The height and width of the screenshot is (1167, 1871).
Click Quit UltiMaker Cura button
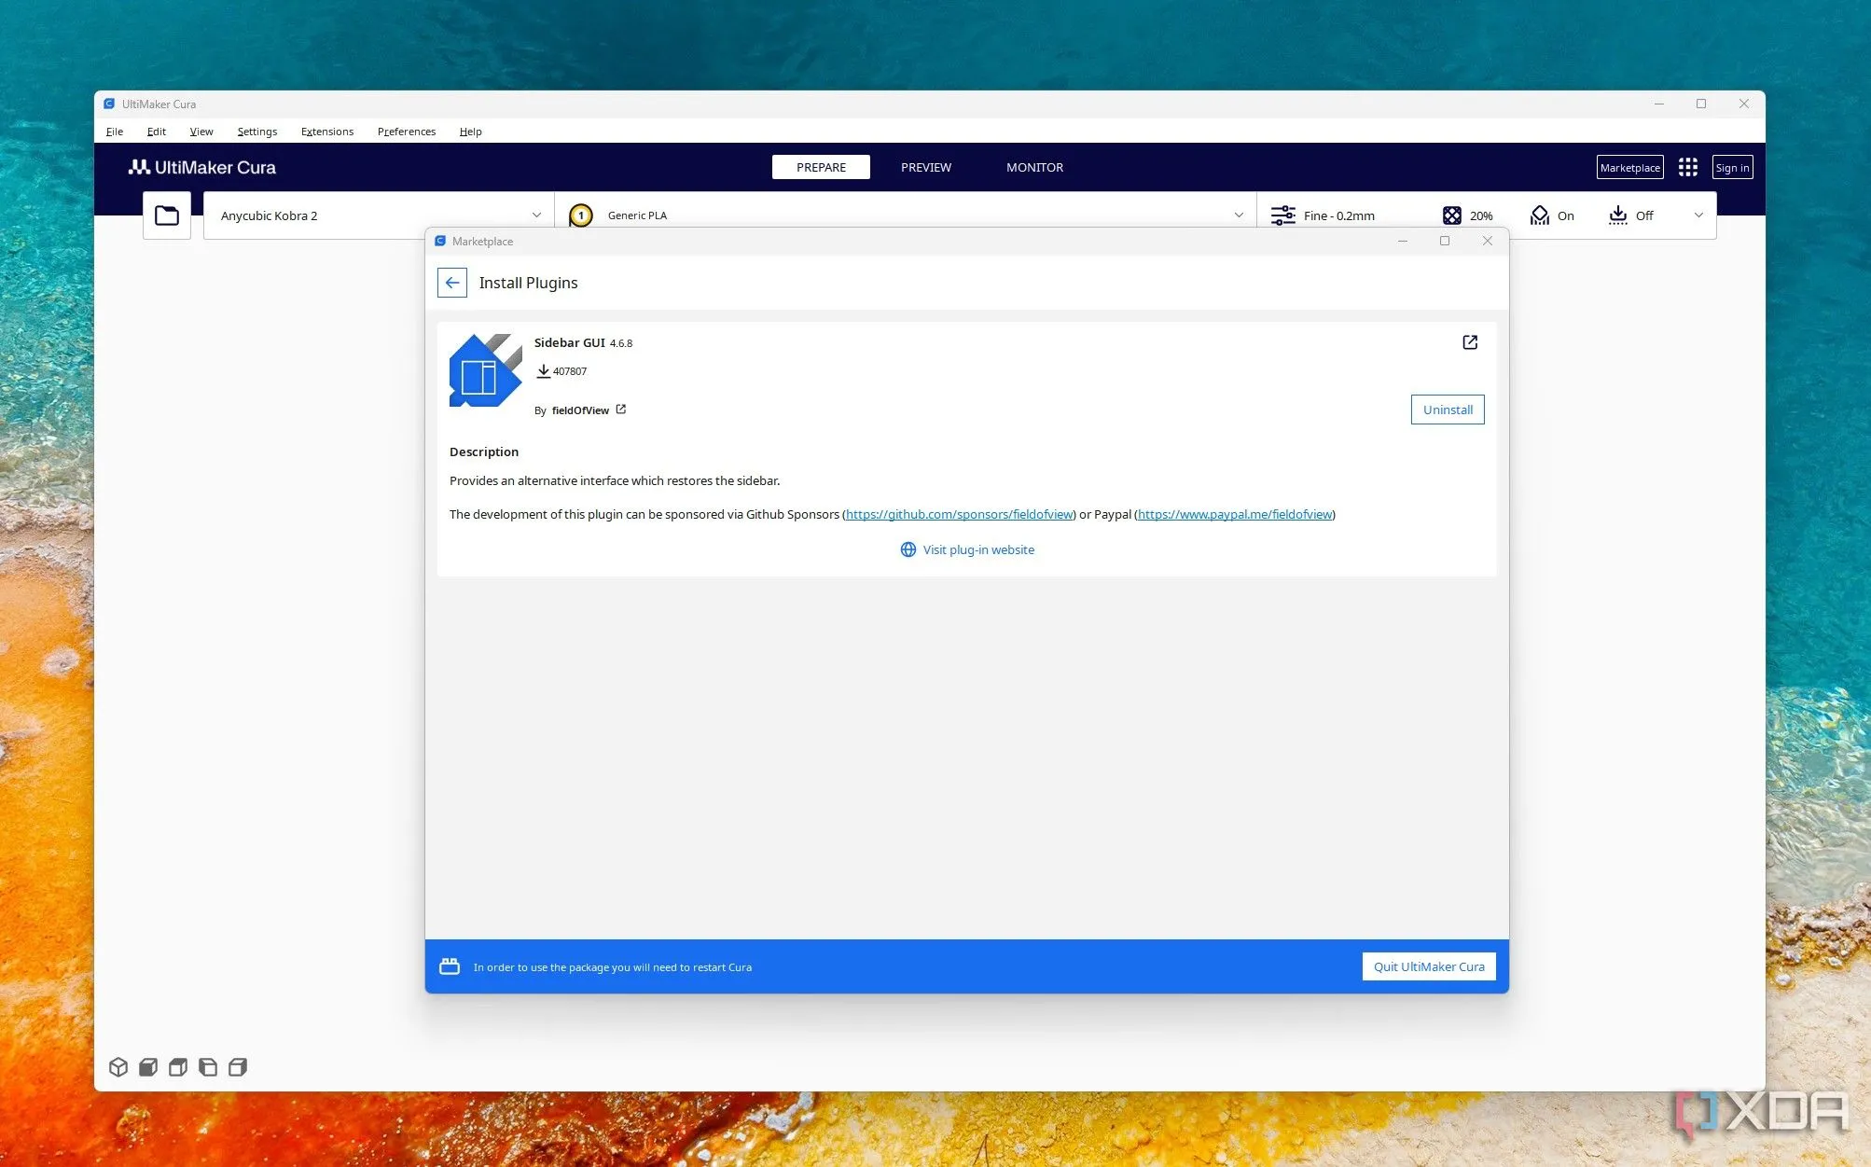click(1428, 966)
